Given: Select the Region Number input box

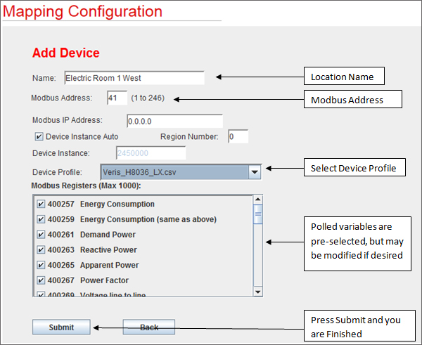Looking at the screenshot, I should tap(237, 136).
